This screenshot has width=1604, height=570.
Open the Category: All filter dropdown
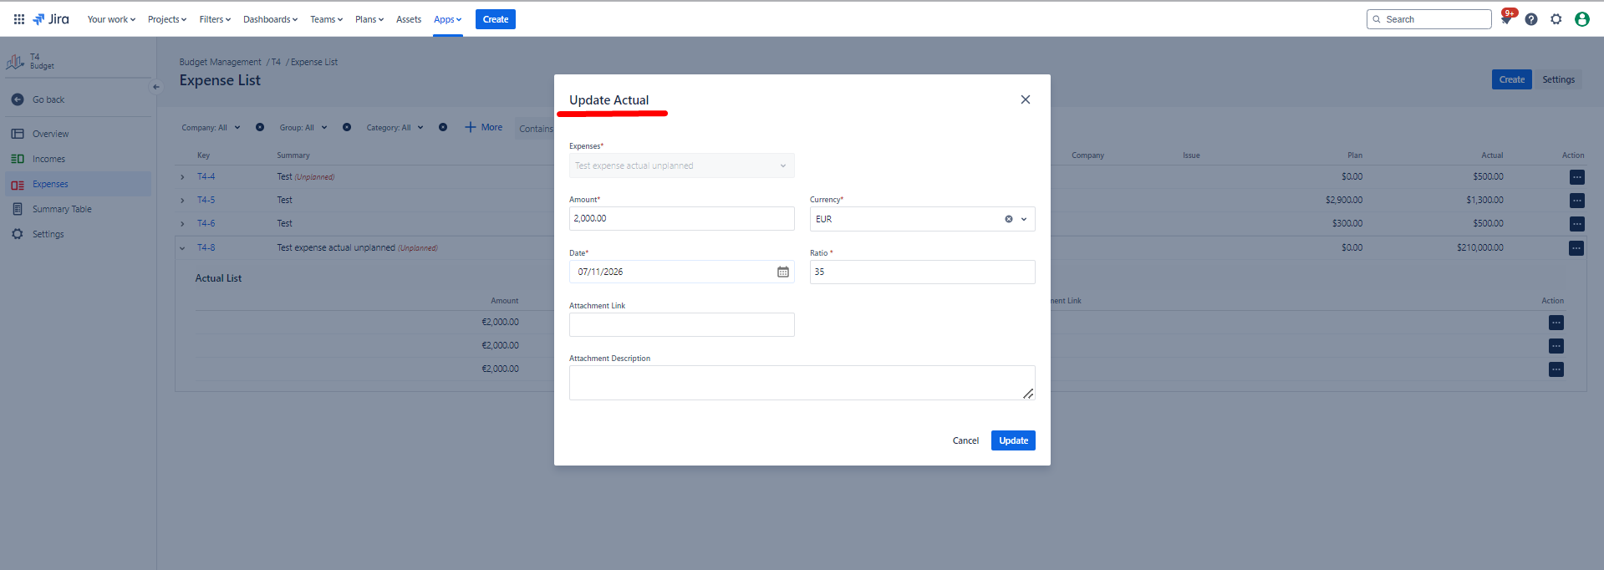pos(395,128)
